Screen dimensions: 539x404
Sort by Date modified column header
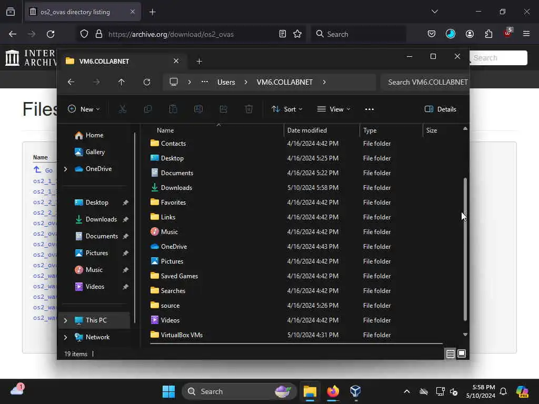point(307,130)
